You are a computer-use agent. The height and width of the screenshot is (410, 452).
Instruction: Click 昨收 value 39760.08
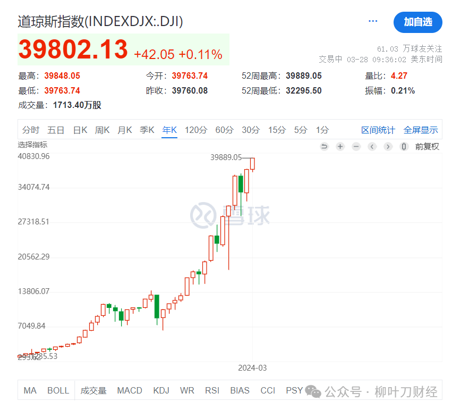pos(190,90)
